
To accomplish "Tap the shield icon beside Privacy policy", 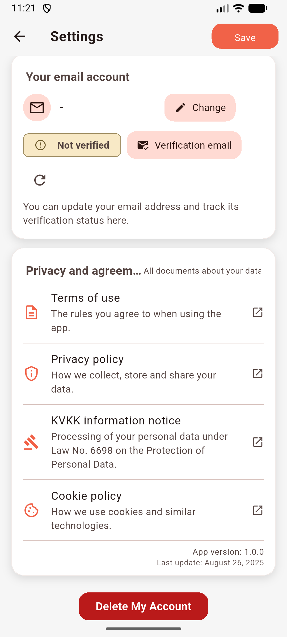I will [x=31, y=374].
